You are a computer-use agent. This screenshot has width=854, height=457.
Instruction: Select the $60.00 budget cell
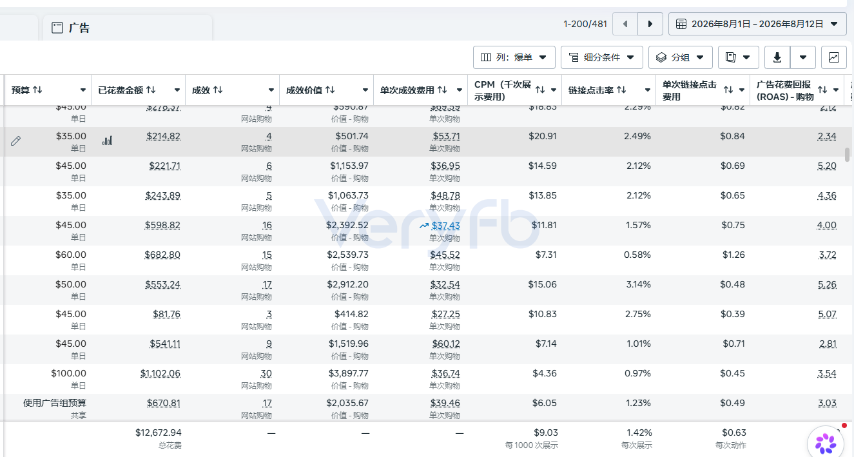(71, 255)
